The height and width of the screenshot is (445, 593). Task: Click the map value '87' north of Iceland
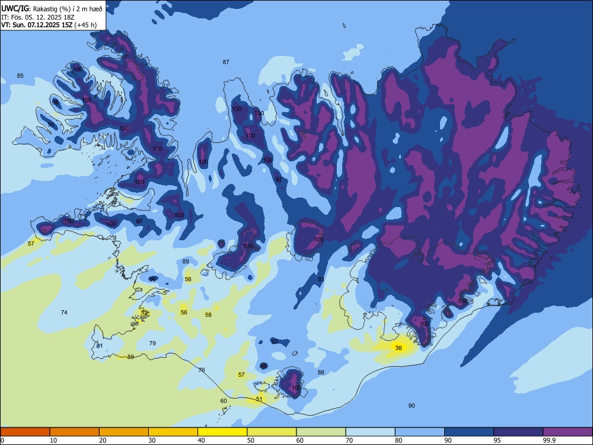tap(226, 62)
